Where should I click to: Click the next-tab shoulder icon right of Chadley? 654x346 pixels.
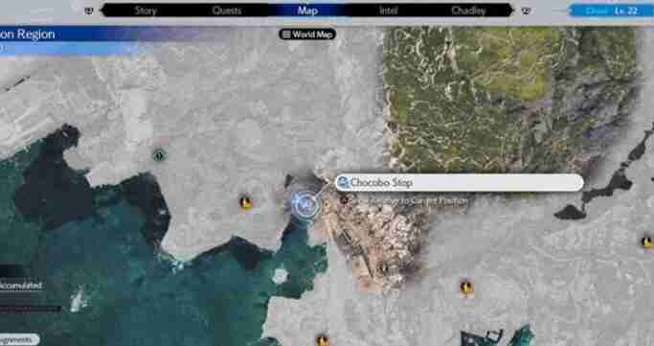coord(526,11)
